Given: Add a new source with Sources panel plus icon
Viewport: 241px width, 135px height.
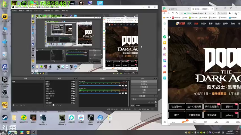Looking at the screenshot, I should click(47, 105).
